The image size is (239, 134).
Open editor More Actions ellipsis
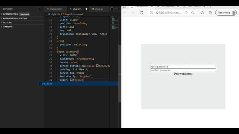point(117,9)
